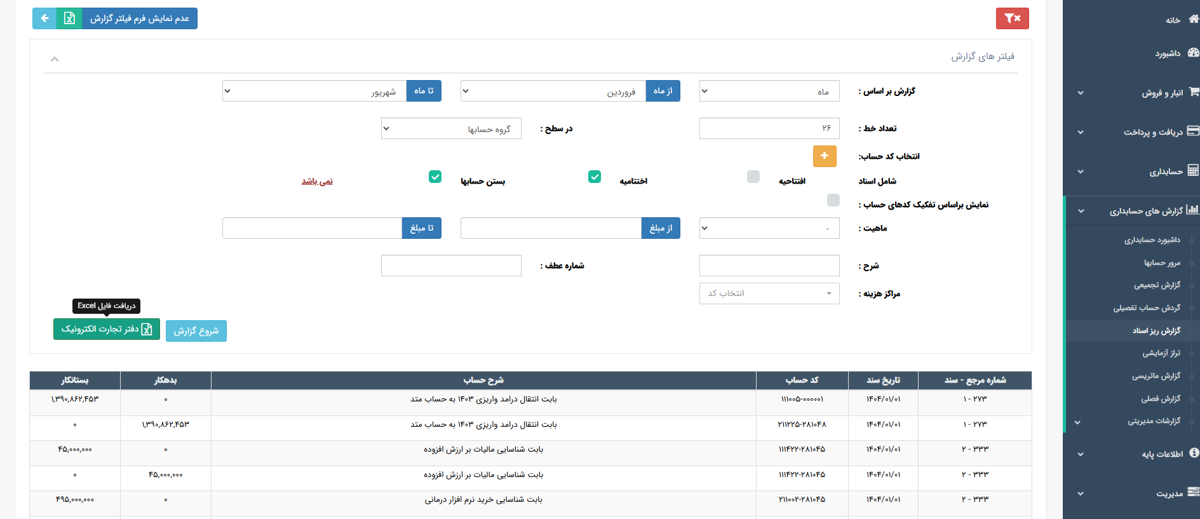Click the orange plus button for account code
The width and height of the screenshot is (1200, 519).
tap(824, 156)
